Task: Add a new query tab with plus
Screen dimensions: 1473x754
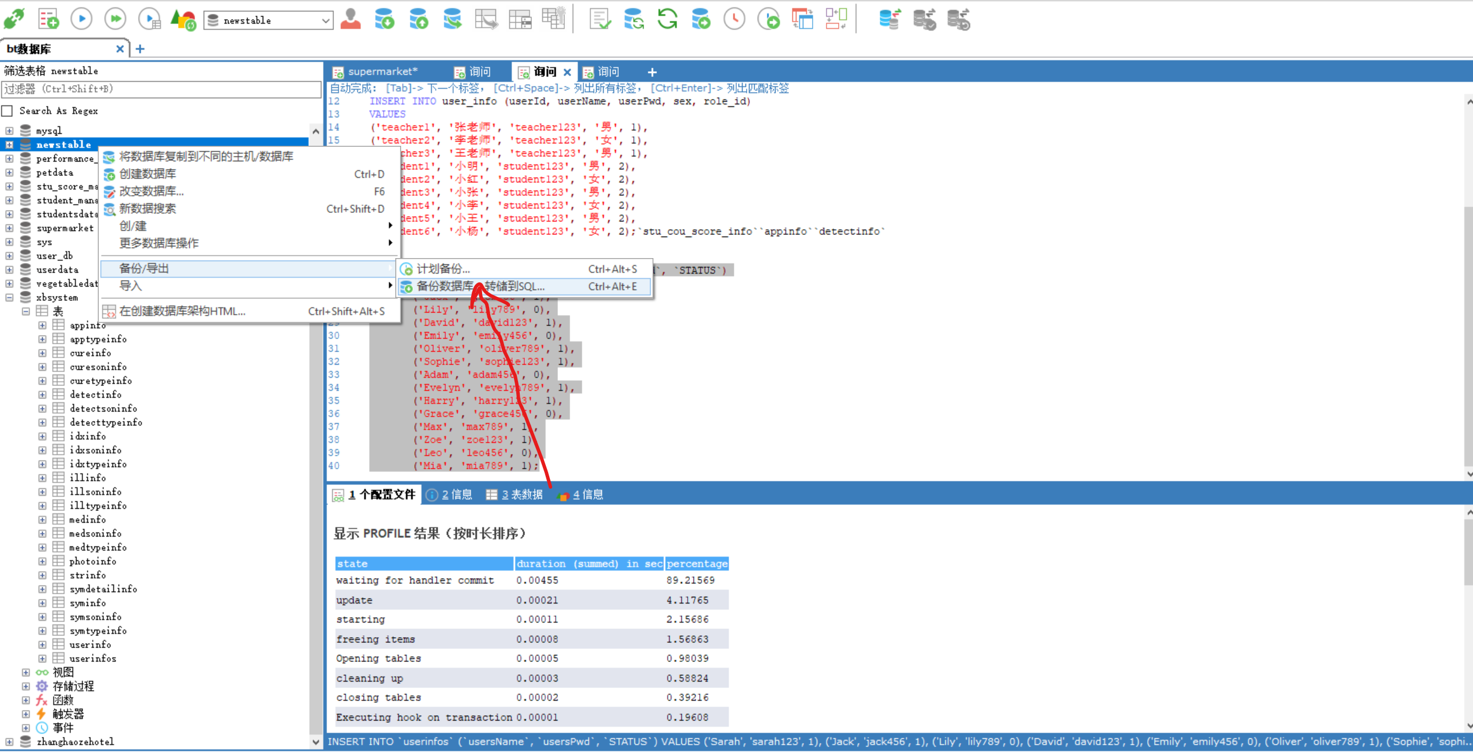Action: [x=652, y=72]
